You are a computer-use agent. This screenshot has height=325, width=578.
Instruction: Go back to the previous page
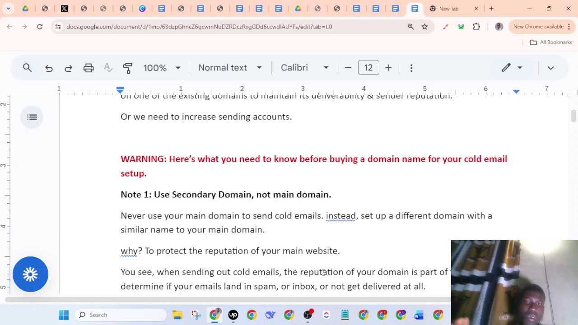[9, 27]
